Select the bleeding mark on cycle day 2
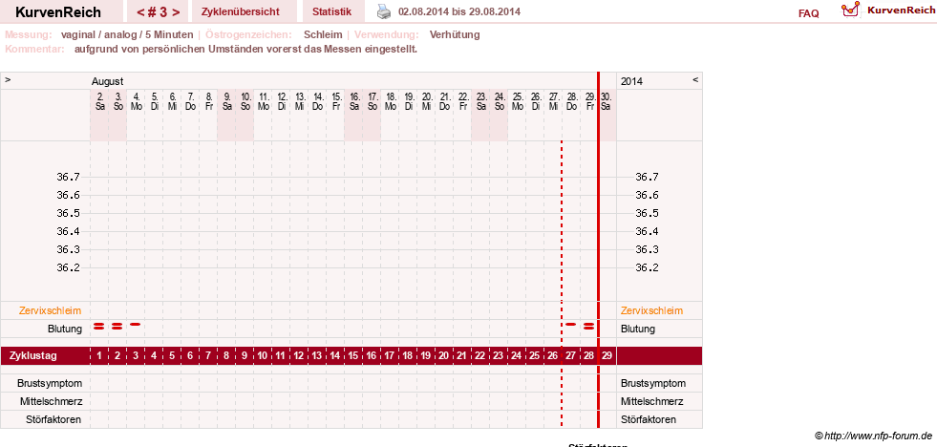Screen dimensions: 937x447 [x=117, y=326]
